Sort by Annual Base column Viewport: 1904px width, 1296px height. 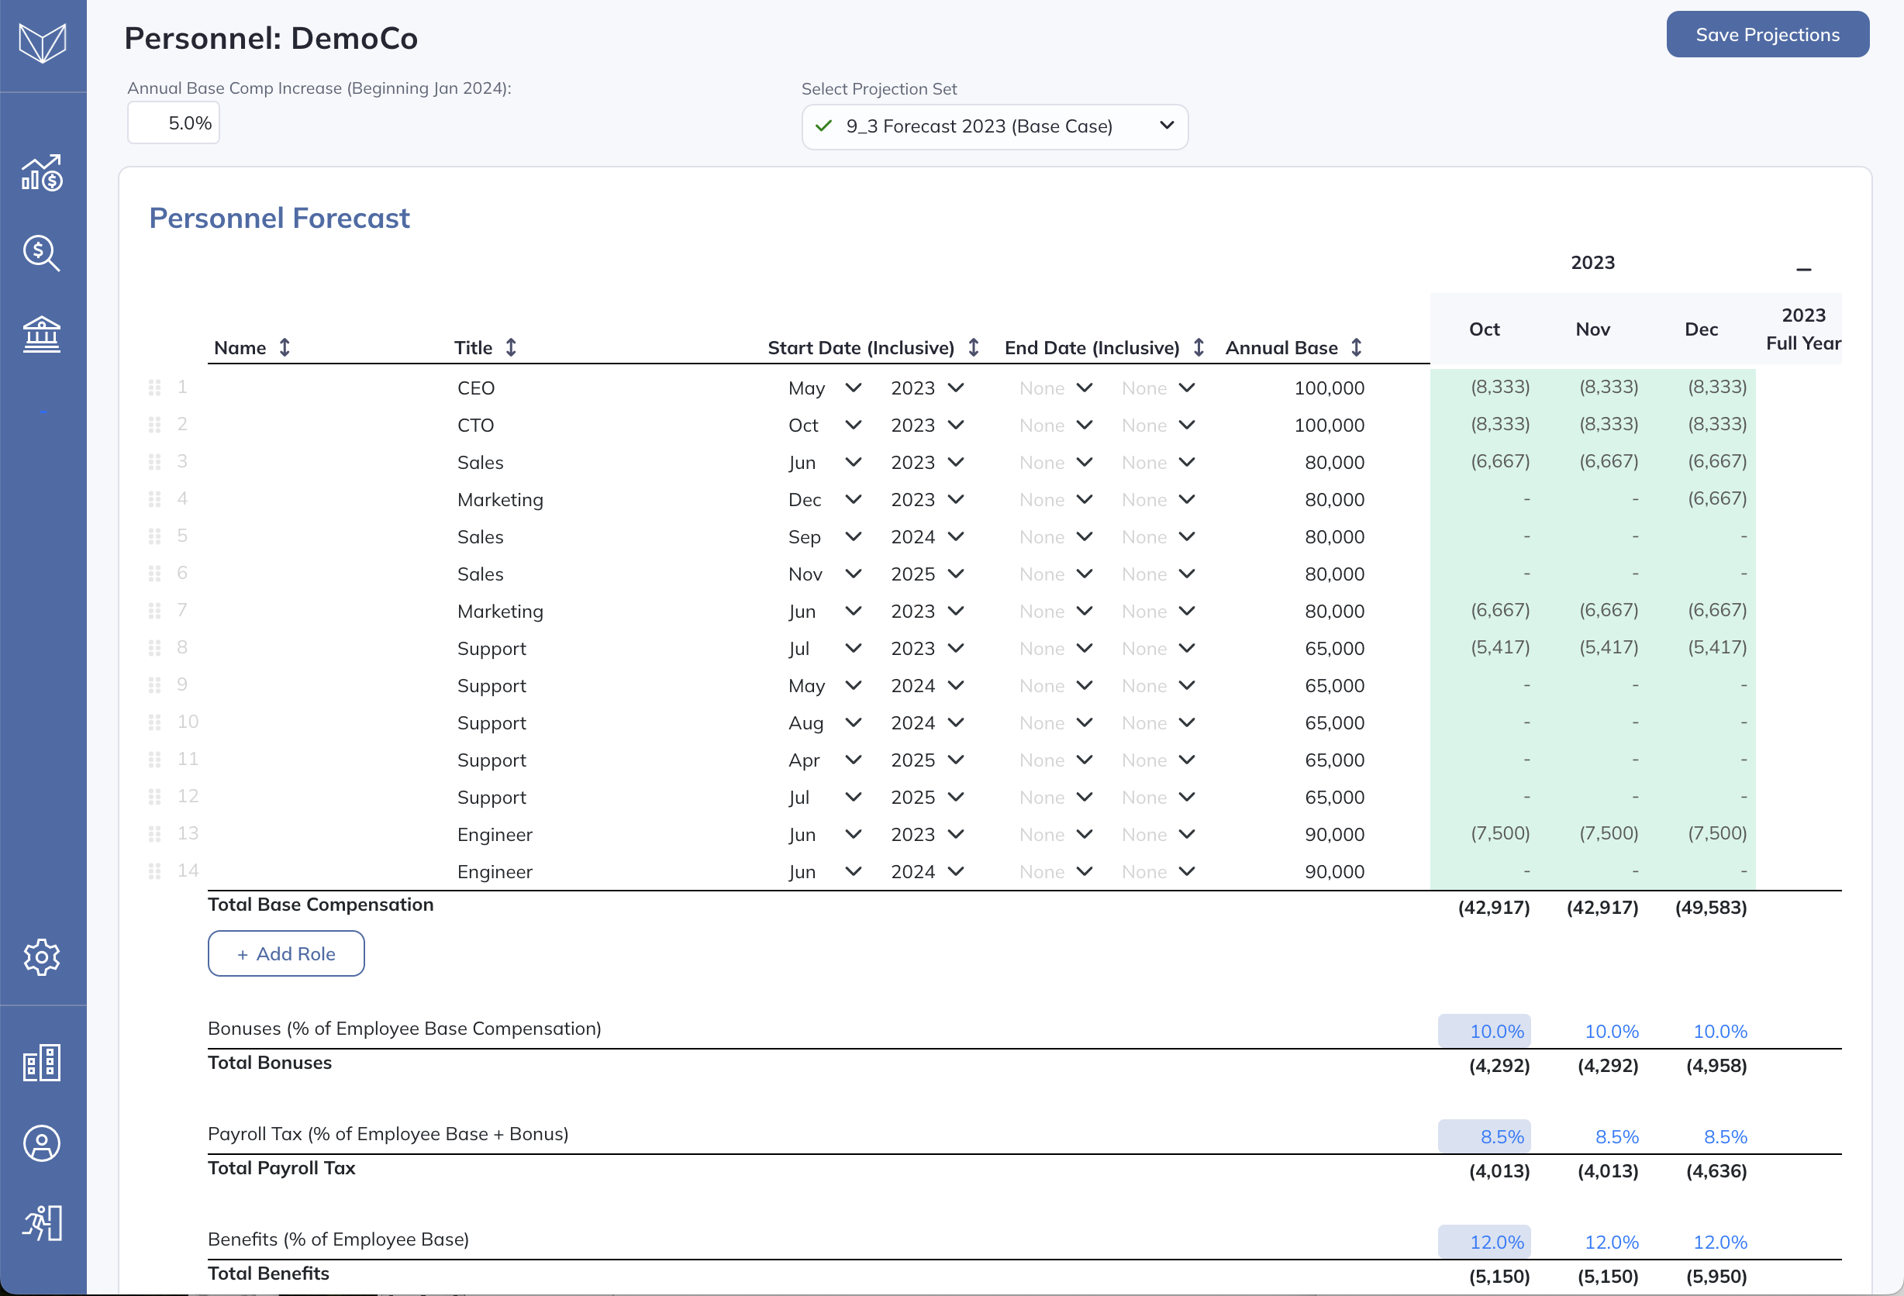[x=1356, y=347]
